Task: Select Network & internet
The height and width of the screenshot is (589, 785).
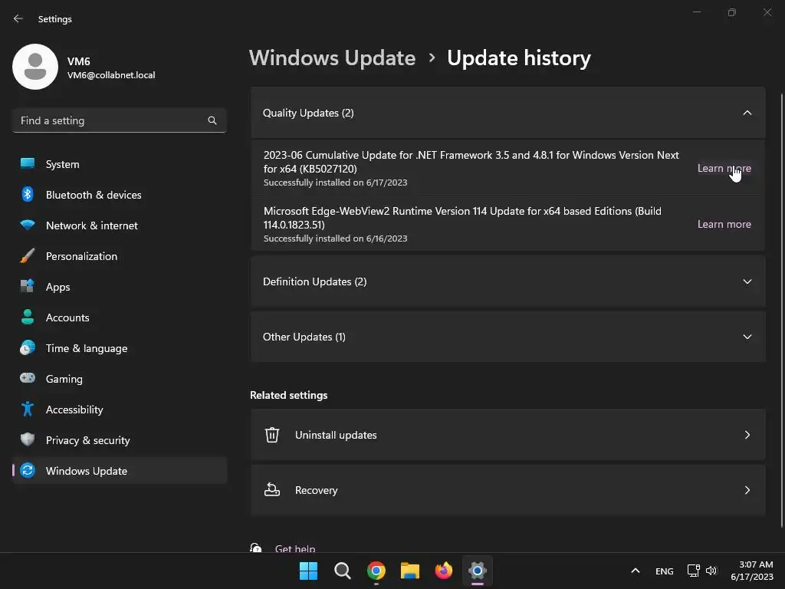Action: [x=119, y=225]
